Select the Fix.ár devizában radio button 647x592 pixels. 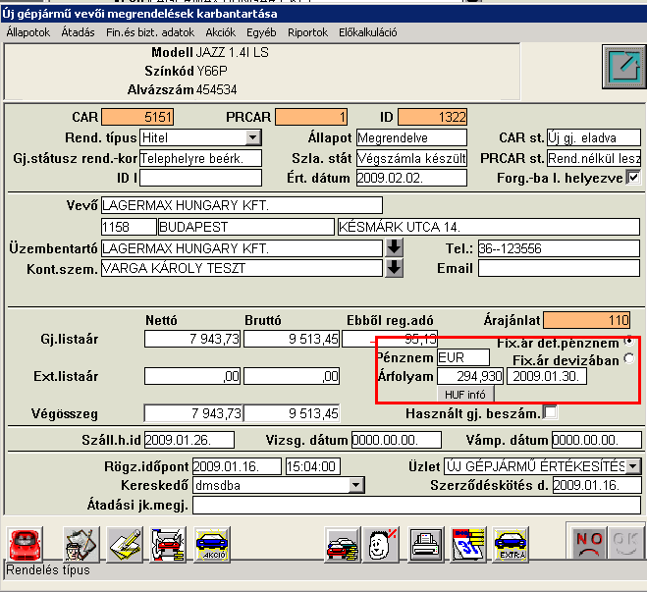[629, 358]
